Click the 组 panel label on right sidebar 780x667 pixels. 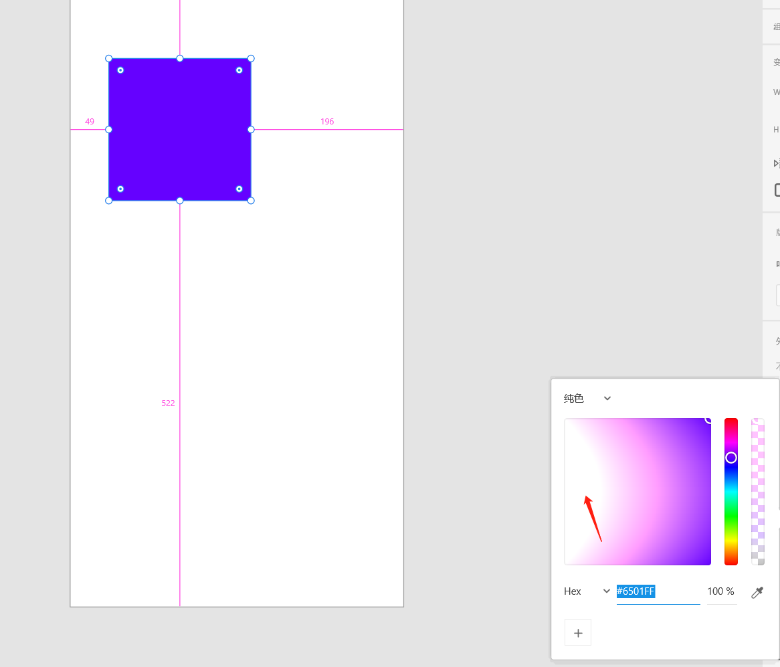pyautogui.click(x=776, y=25)
